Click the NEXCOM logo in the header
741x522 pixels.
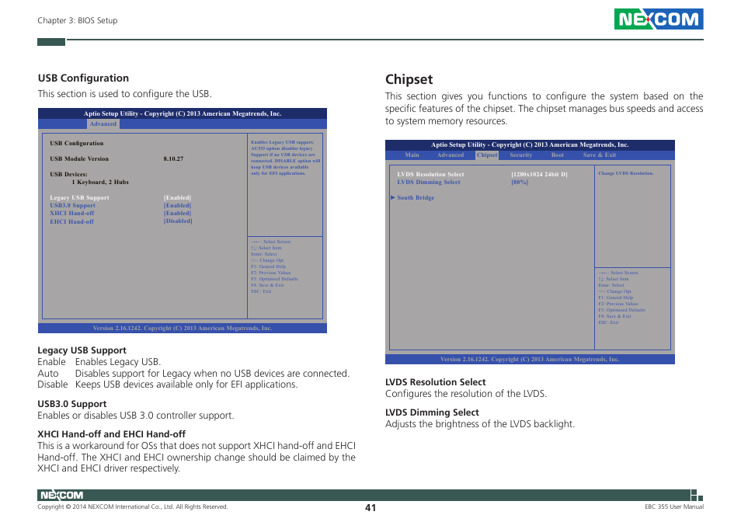(x=659, y=19)
